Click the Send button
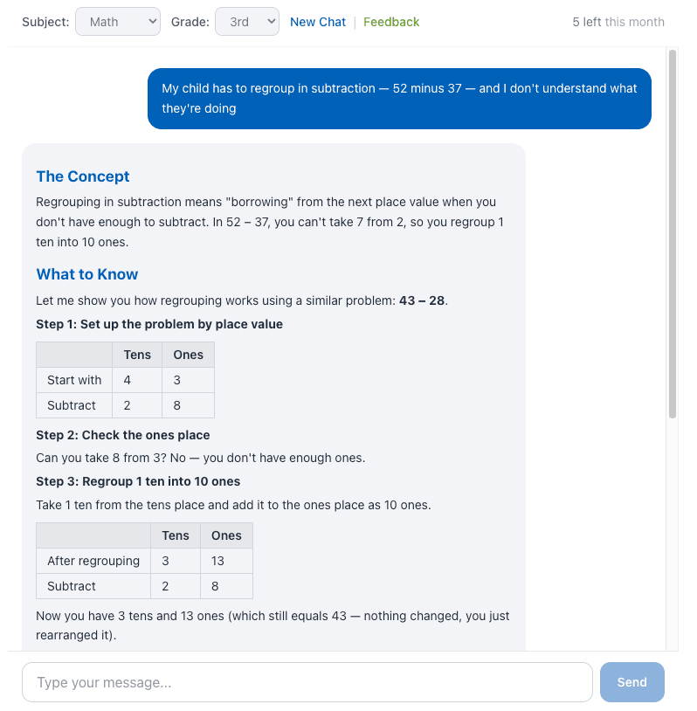697x711 pixels. point(631,682)
